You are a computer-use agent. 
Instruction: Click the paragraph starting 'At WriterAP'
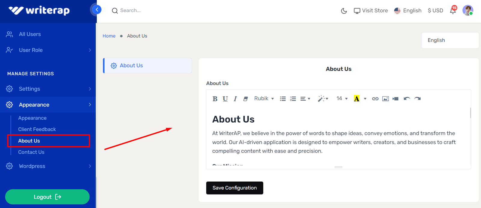[334, 142]
